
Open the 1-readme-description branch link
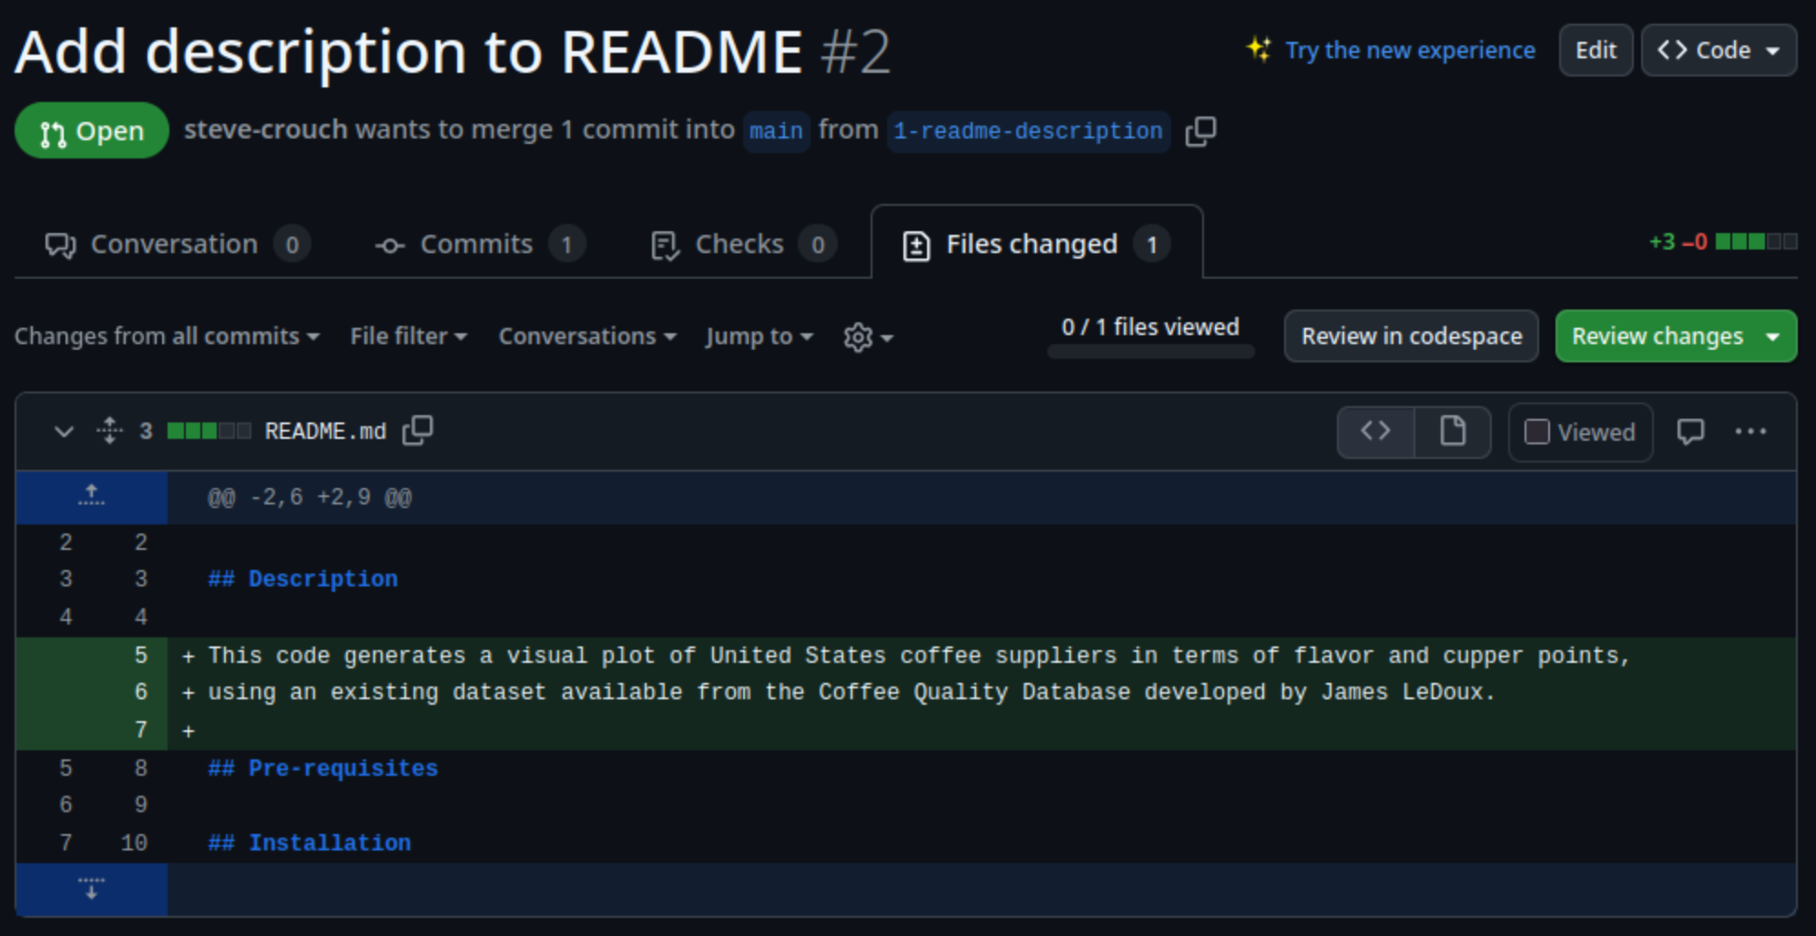click(1028, 131)
